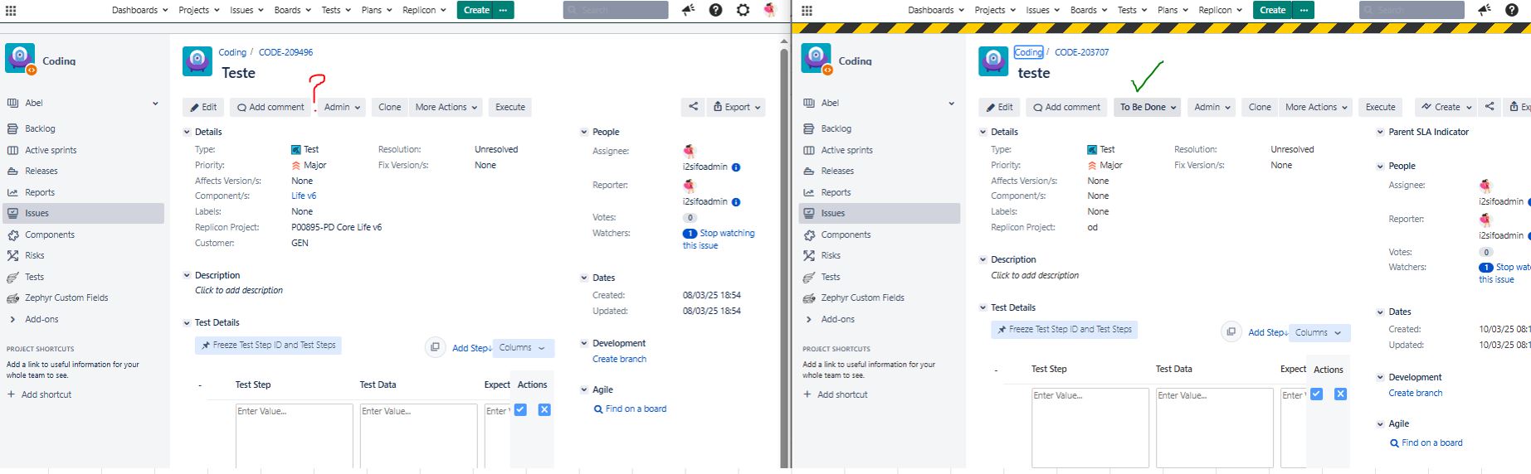Click Life v6 component link
Screen dimensions: 1531x474
point(304,196)
